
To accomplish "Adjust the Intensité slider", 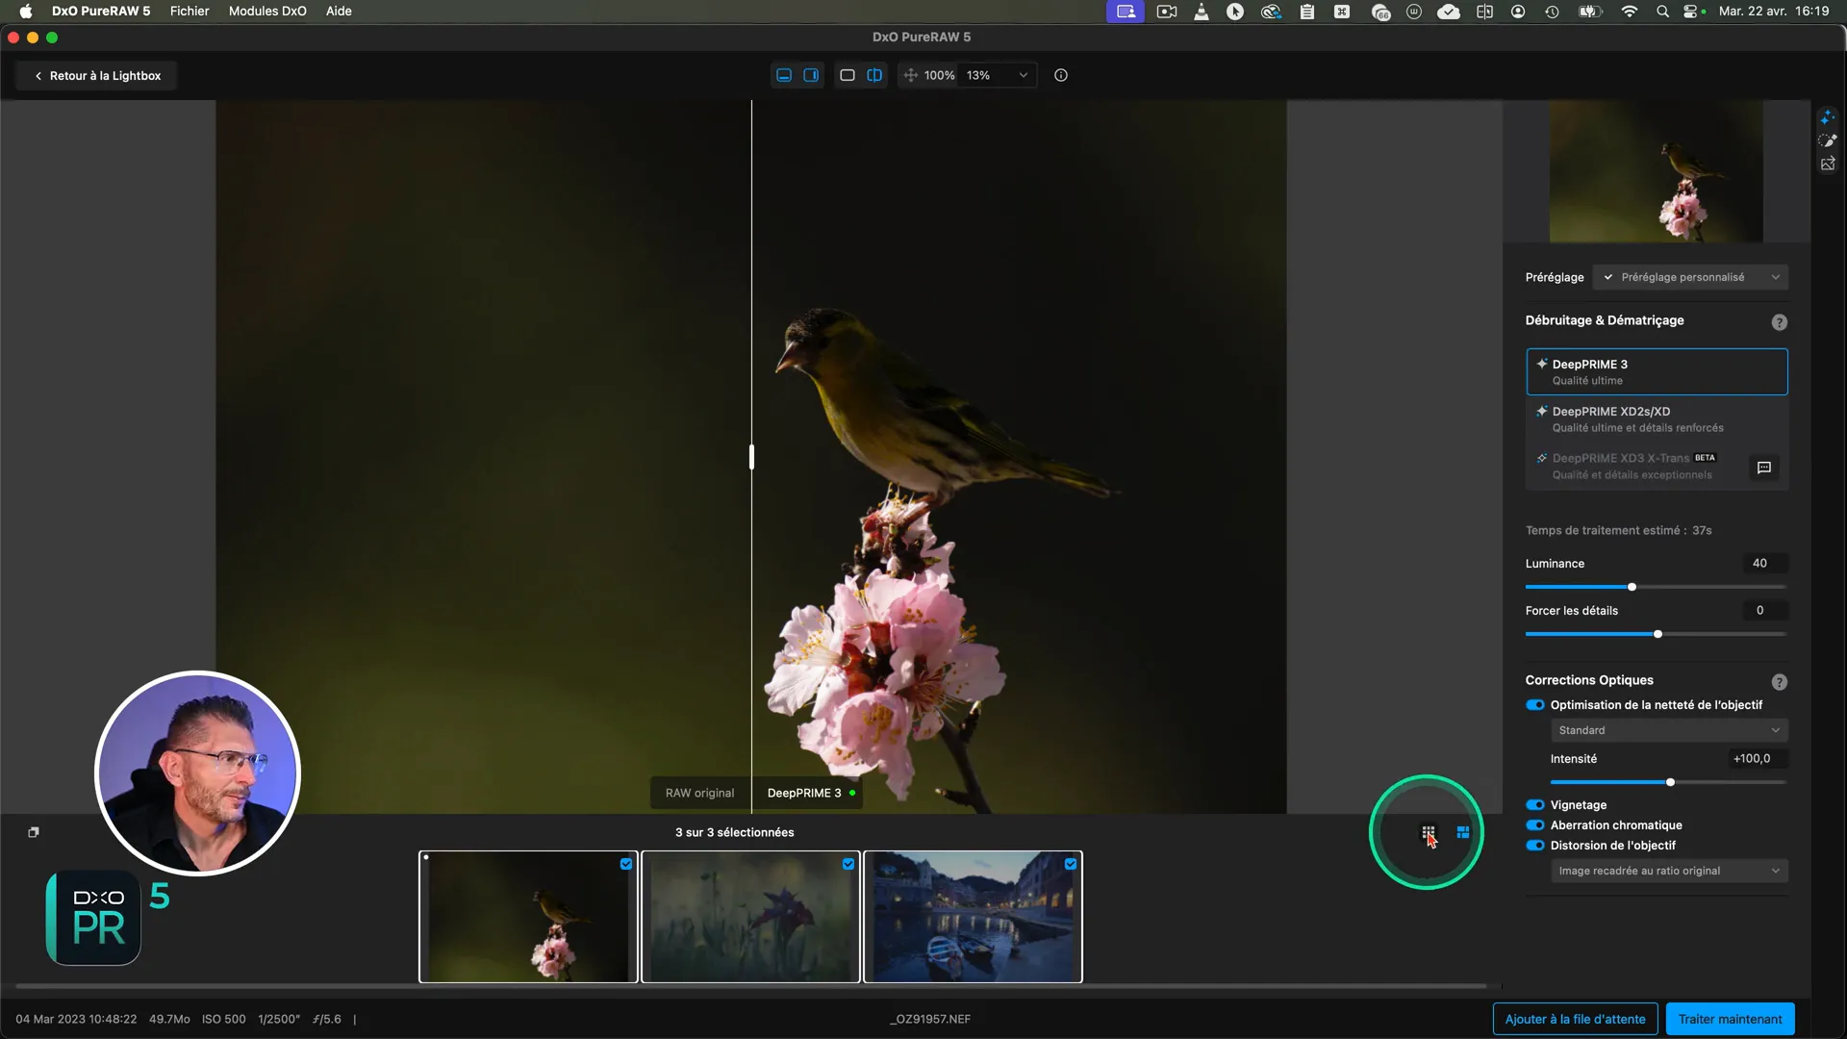I will (x=1668, y=782).
